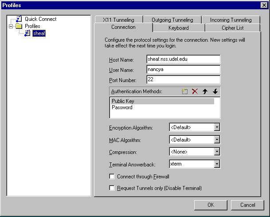The image size is (270, 217).
Task: Click into the Host Name field
Action: (183, 59)
